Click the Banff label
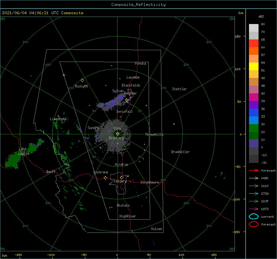Image resolution: width=277 pixels, height=259 pixels. tap(51, 172)
